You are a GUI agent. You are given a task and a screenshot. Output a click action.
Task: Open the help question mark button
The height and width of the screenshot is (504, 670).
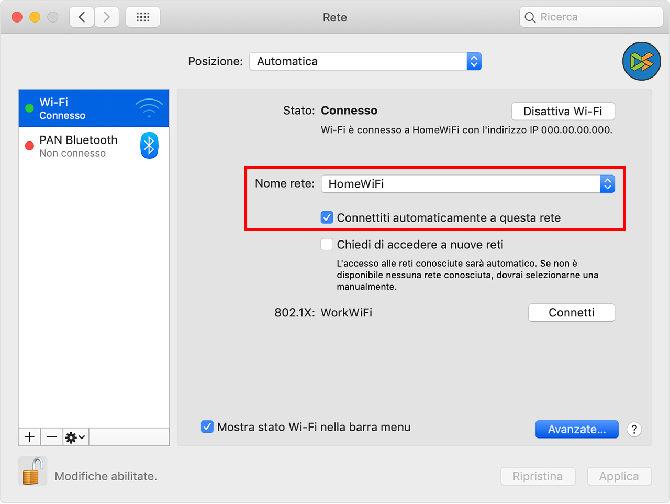coord(634,430)
